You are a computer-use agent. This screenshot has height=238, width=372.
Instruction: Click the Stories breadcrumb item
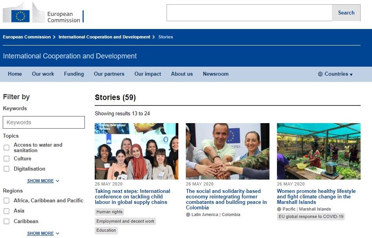pyautogui.click(x=166, y=37)
